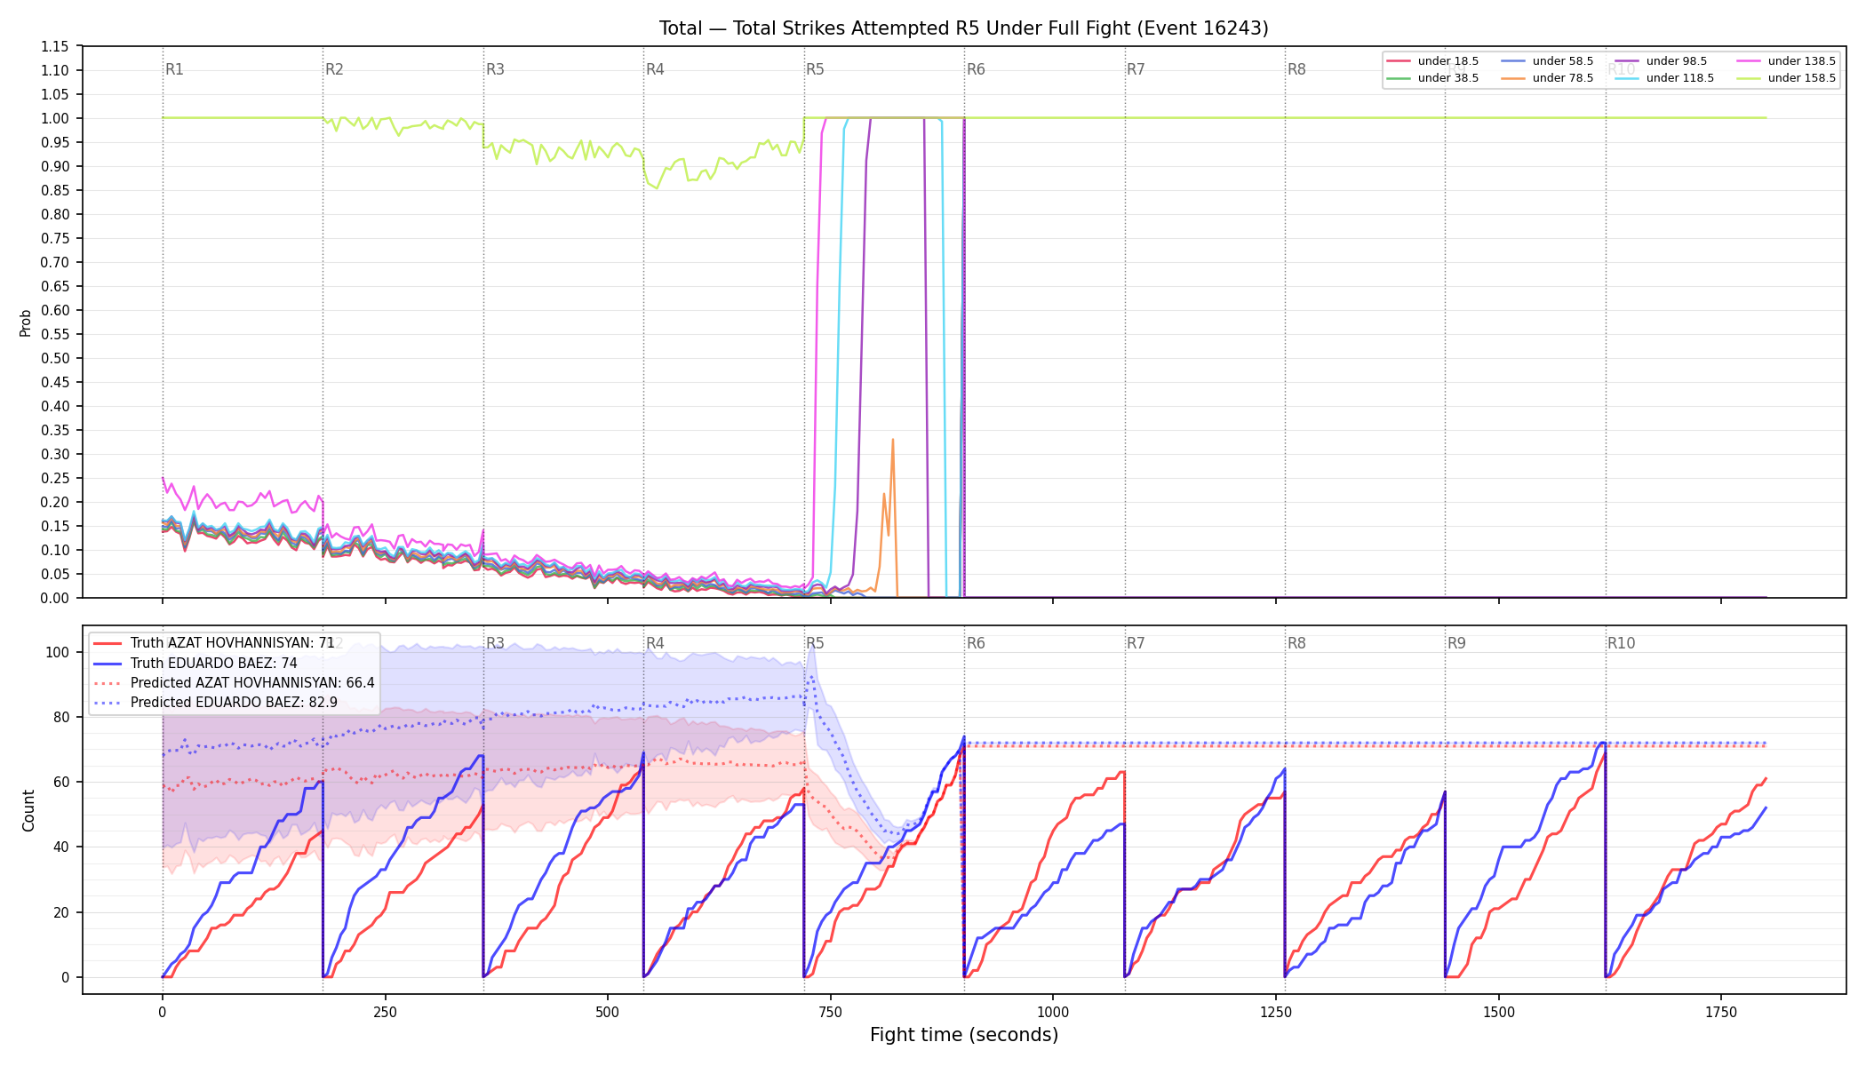Click 'Predicted EDUARDO BAEZ: 82.9' legend entry
Screen dimensions: 1866x1066
(216, 703)
